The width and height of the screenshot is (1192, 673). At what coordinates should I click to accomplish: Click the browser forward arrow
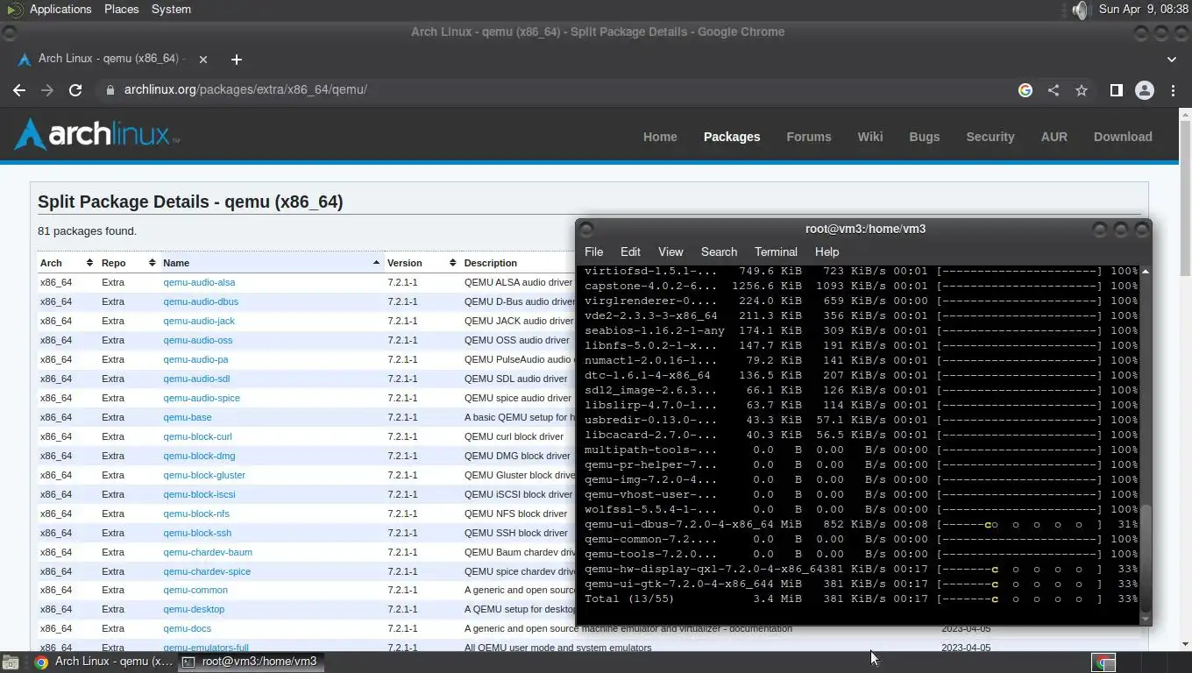pyautogui.click(x=47, y=90)
